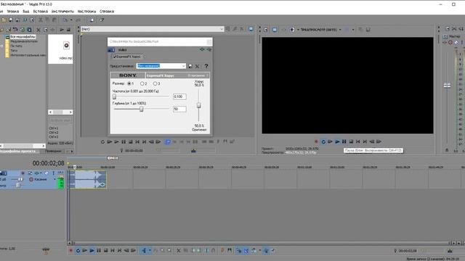Select the 'Все медиафайлы' folder in media tree

click(23, 37)
